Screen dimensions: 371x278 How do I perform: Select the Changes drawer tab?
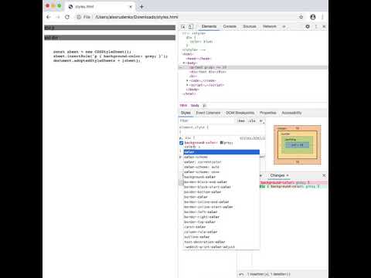pos(277,175)
